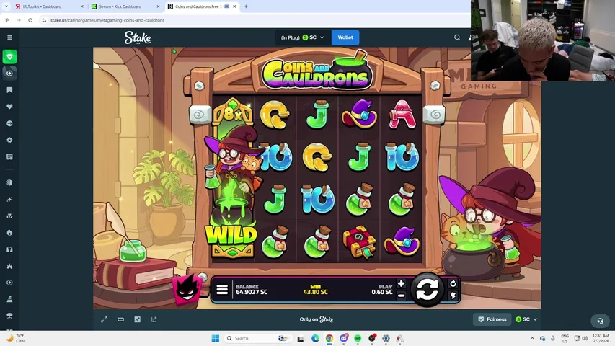
Task: Open the browser tab search chevron
Action: (6, 6)
